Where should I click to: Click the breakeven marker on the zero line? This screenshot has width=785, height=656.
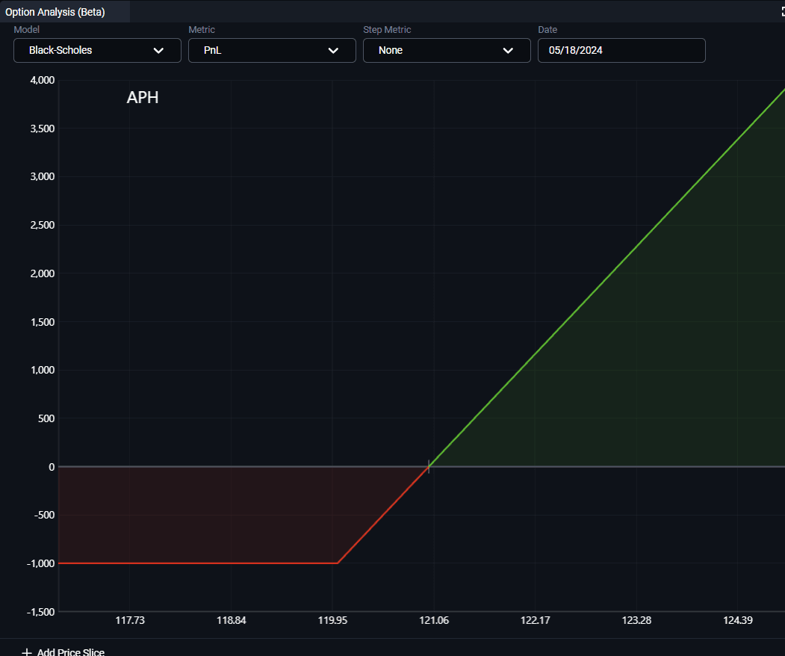tap(429, 467)
